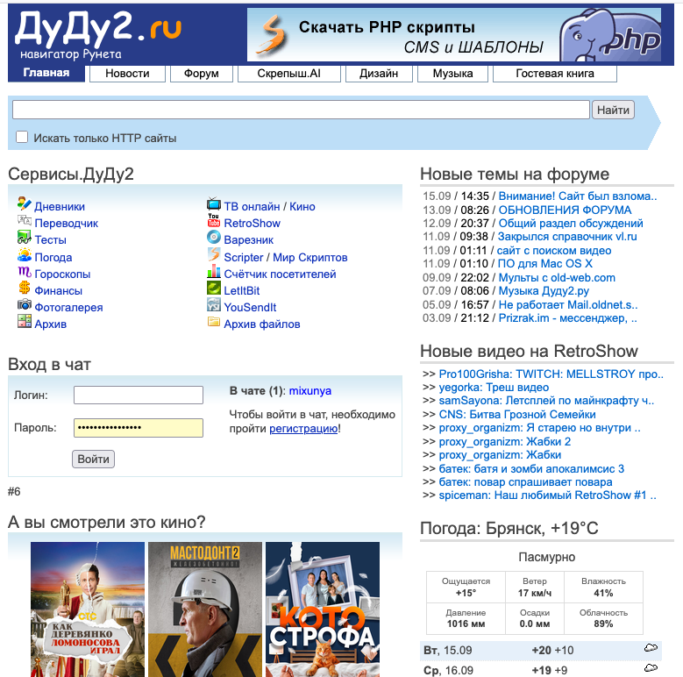Open video CNS: Битва Грозной Семейки
Screen dimensions: 683x677
[517, 414]
